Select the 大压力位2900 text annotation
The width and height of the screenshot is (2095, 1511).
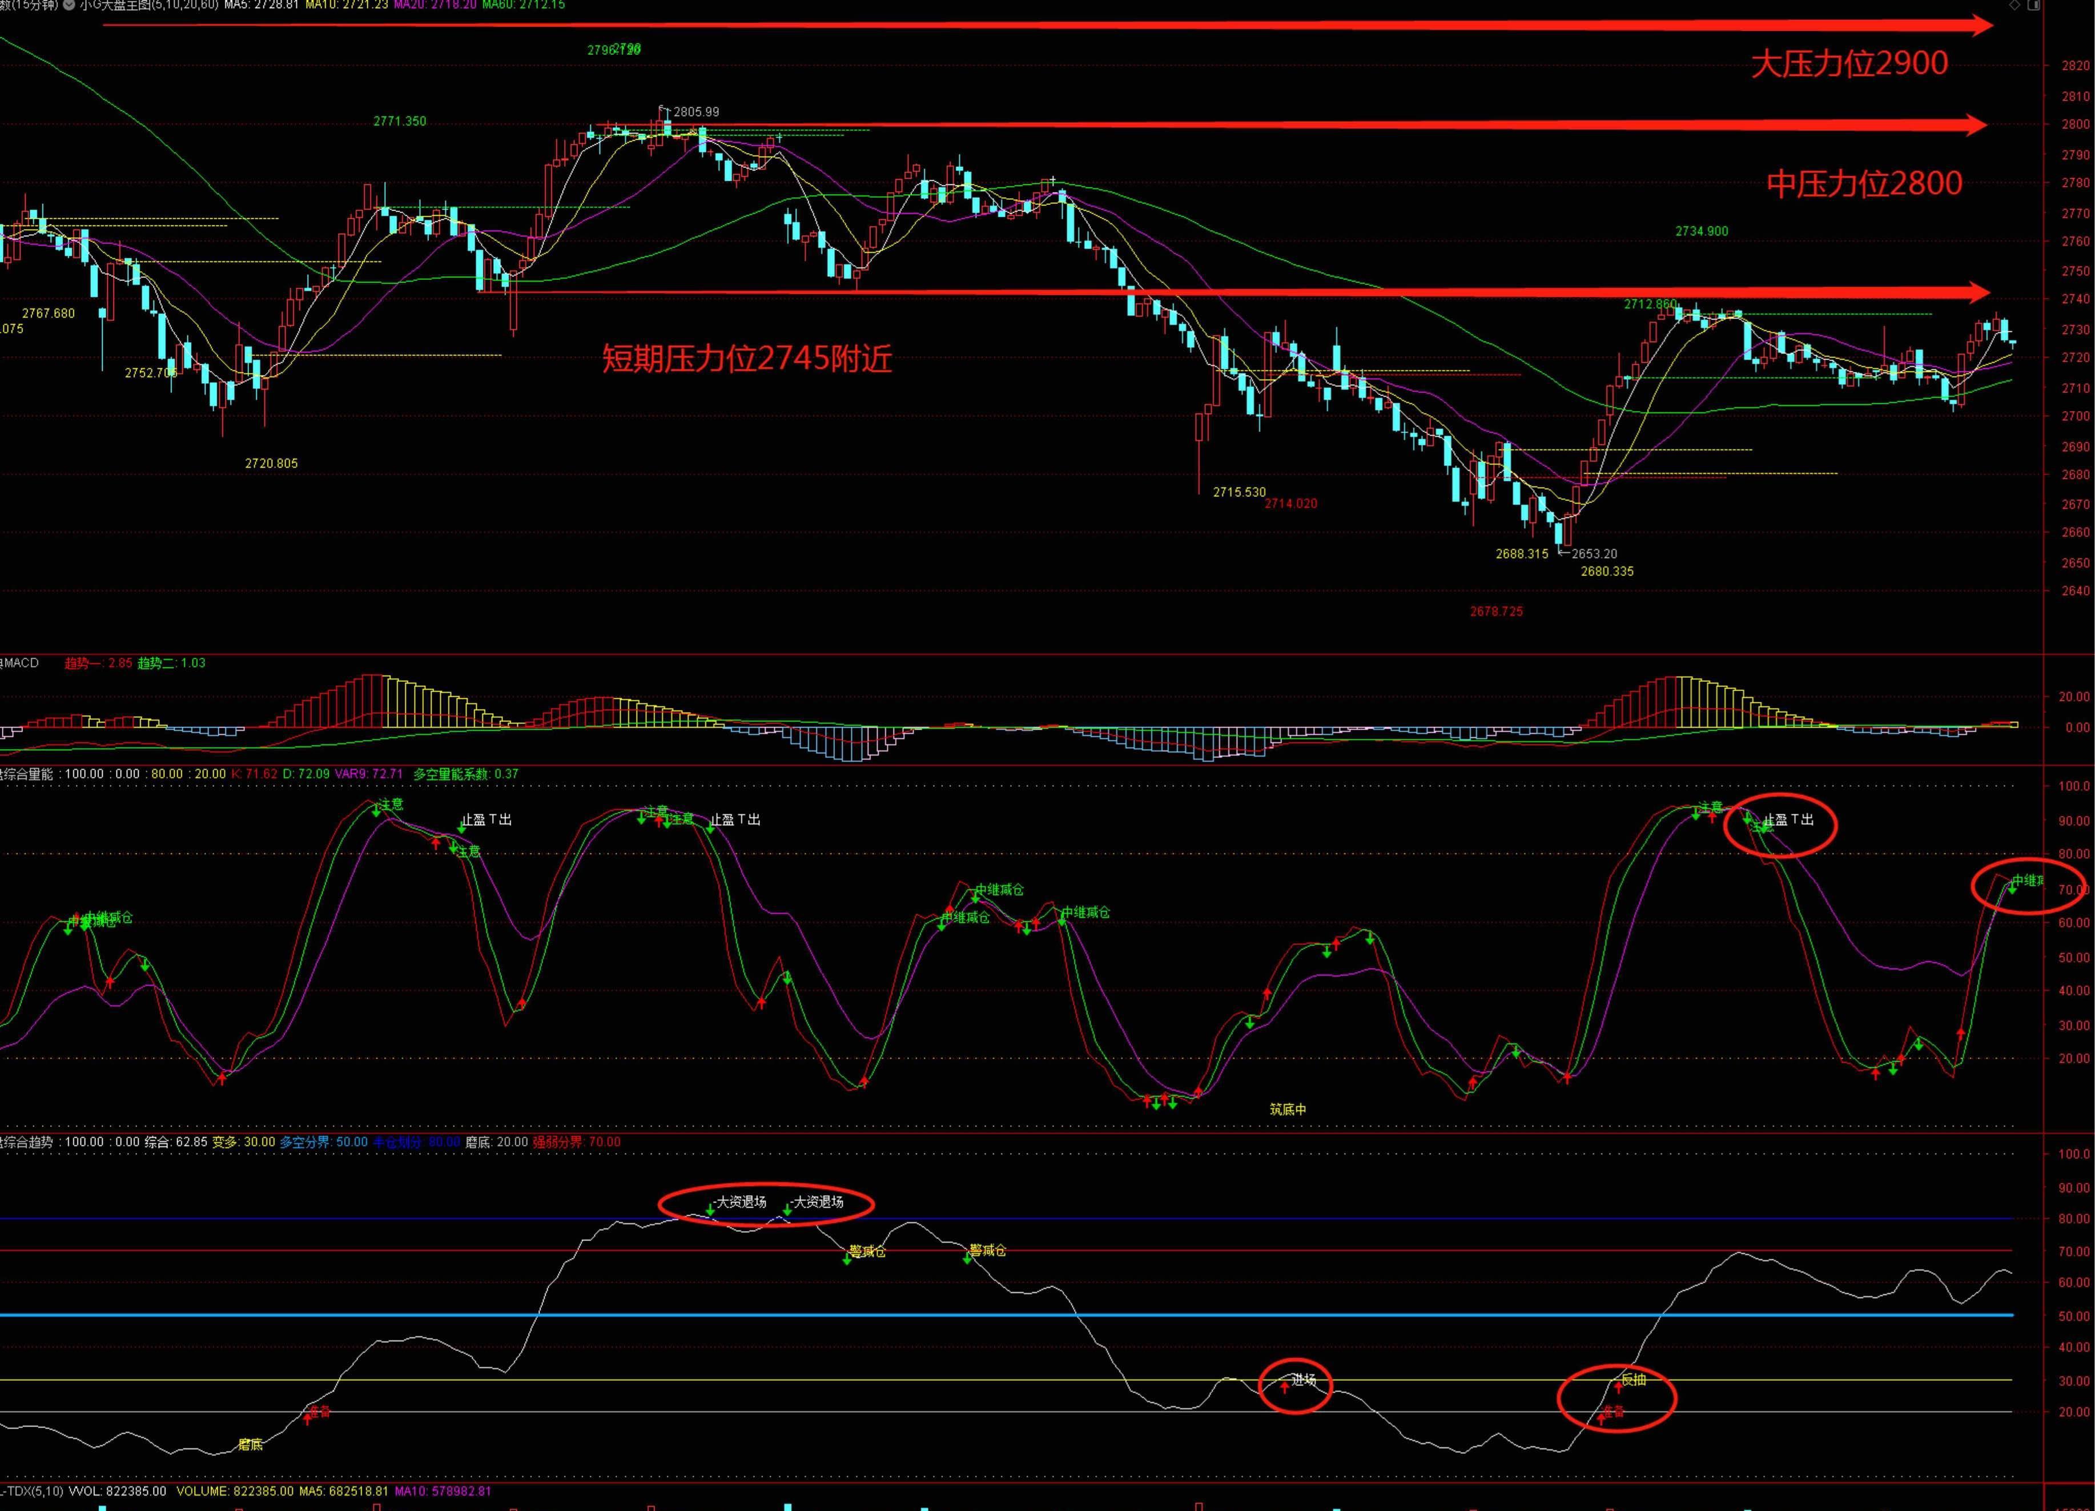[1849, 64]
